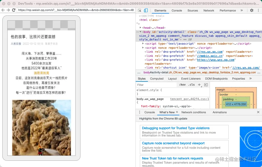This screenshot has width=262, height=167.
Task: Open Animations drawer tab
Action: pyautogui.click(x=220, y=112)
